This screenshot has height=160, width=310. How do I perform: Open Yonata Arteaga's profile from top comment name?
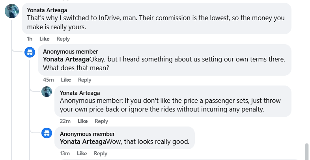[x=47, y=10]
